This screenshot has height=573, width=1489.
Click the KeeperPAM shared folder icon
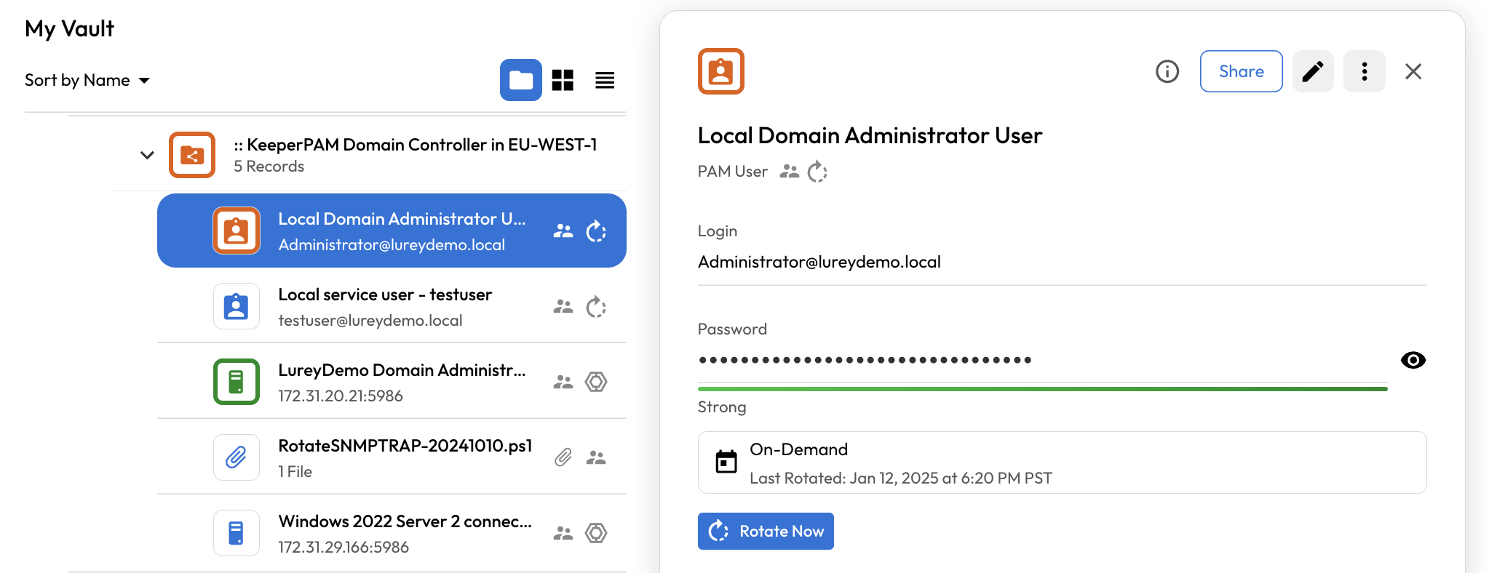[192, 155]
